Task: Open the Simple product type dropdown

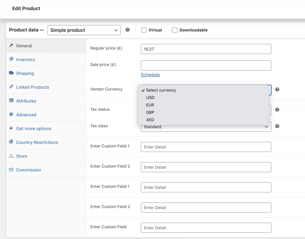Action: click(x=84, y=30)
